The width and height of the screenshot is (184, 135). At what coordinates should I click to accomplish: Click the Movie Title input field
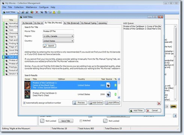tap(58, 31)
